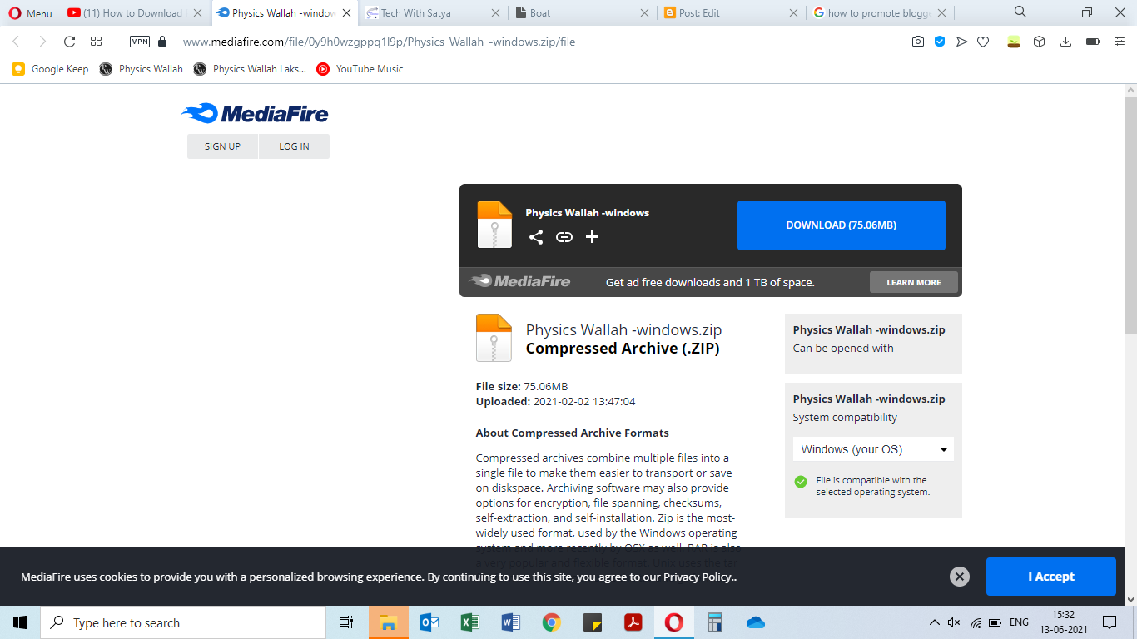The height and width of the screenshot is (639, 1137).
Task: Click the LEARN MORE button
Action: click(914, 282)
